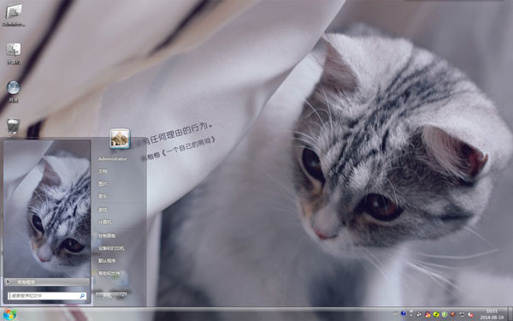Open Devices and Printers (设备和打印机)
This screenshot has width=513, height=321.
111,248
